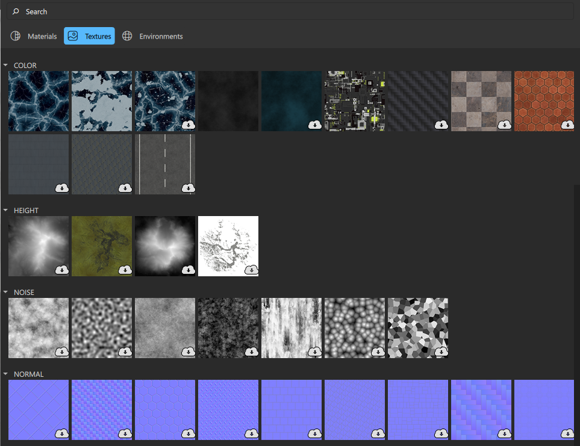This screenshot has width=580, height=446.
Task: Collapse the COLOR section
Action: pyautogui.click(x=5, y=65)
